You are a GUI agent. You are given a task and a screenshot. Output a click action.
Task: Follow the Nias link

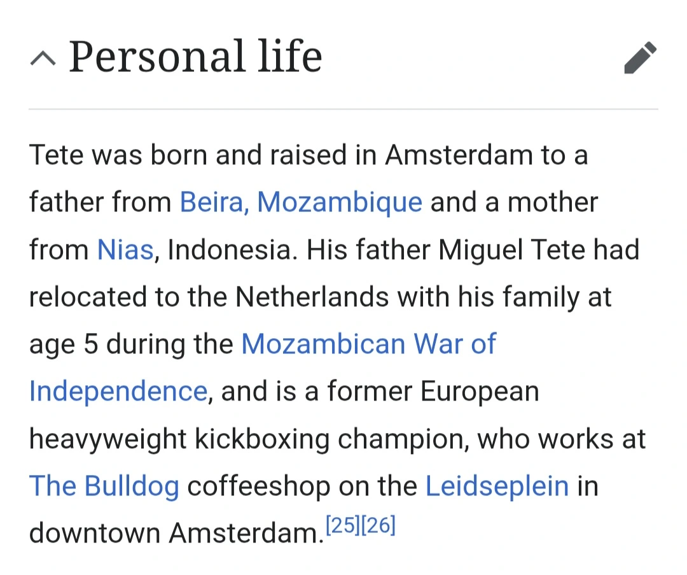[x=125, y=250]
